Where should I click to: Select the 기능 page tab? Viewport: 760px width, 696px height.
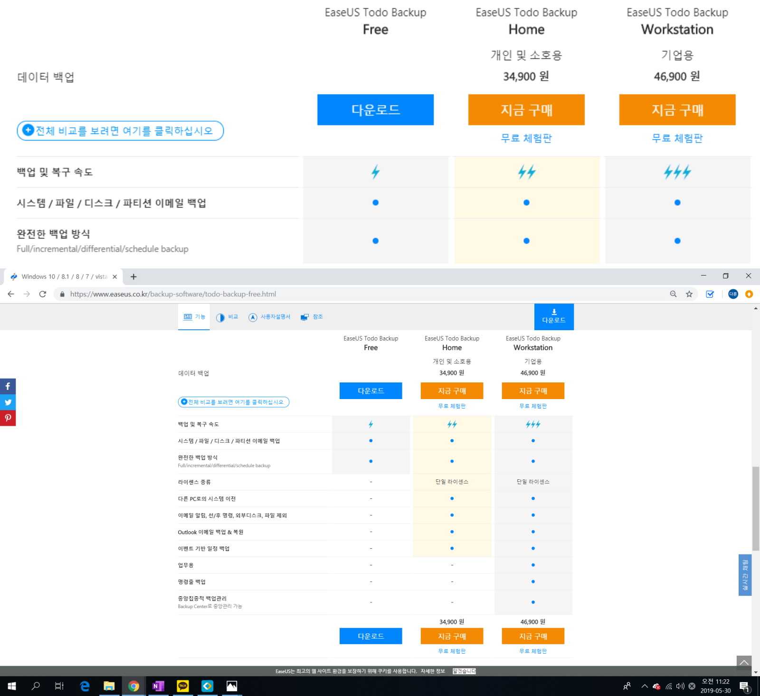click(194, 317)
